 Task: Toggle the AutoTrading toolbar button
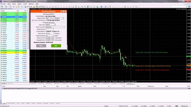pos(40,7)
